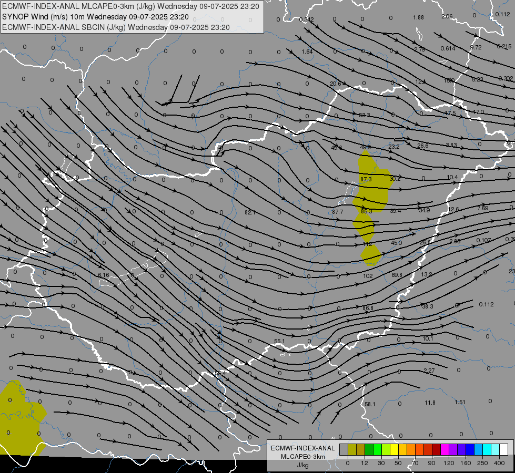Screen dimensions: 515x473
Task: Click the gray legend color swatch
Action: point(344,450)
